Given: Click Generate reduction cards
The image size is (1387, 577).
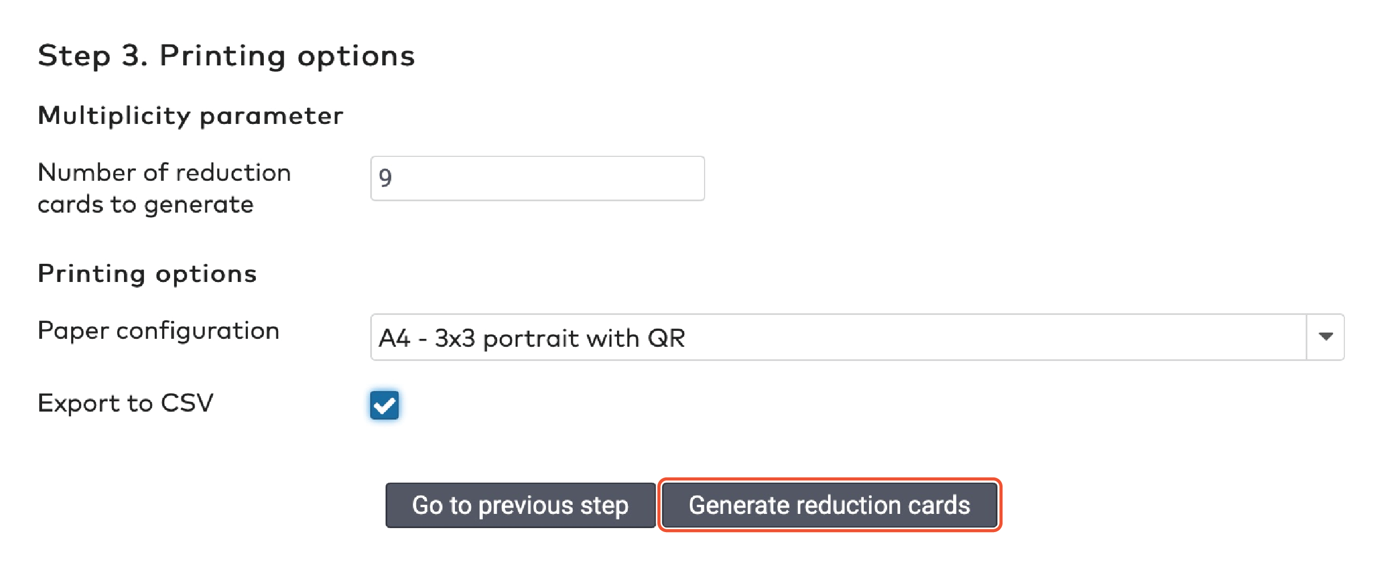Looking at the screenshot, I should click(x=830, y=505).
